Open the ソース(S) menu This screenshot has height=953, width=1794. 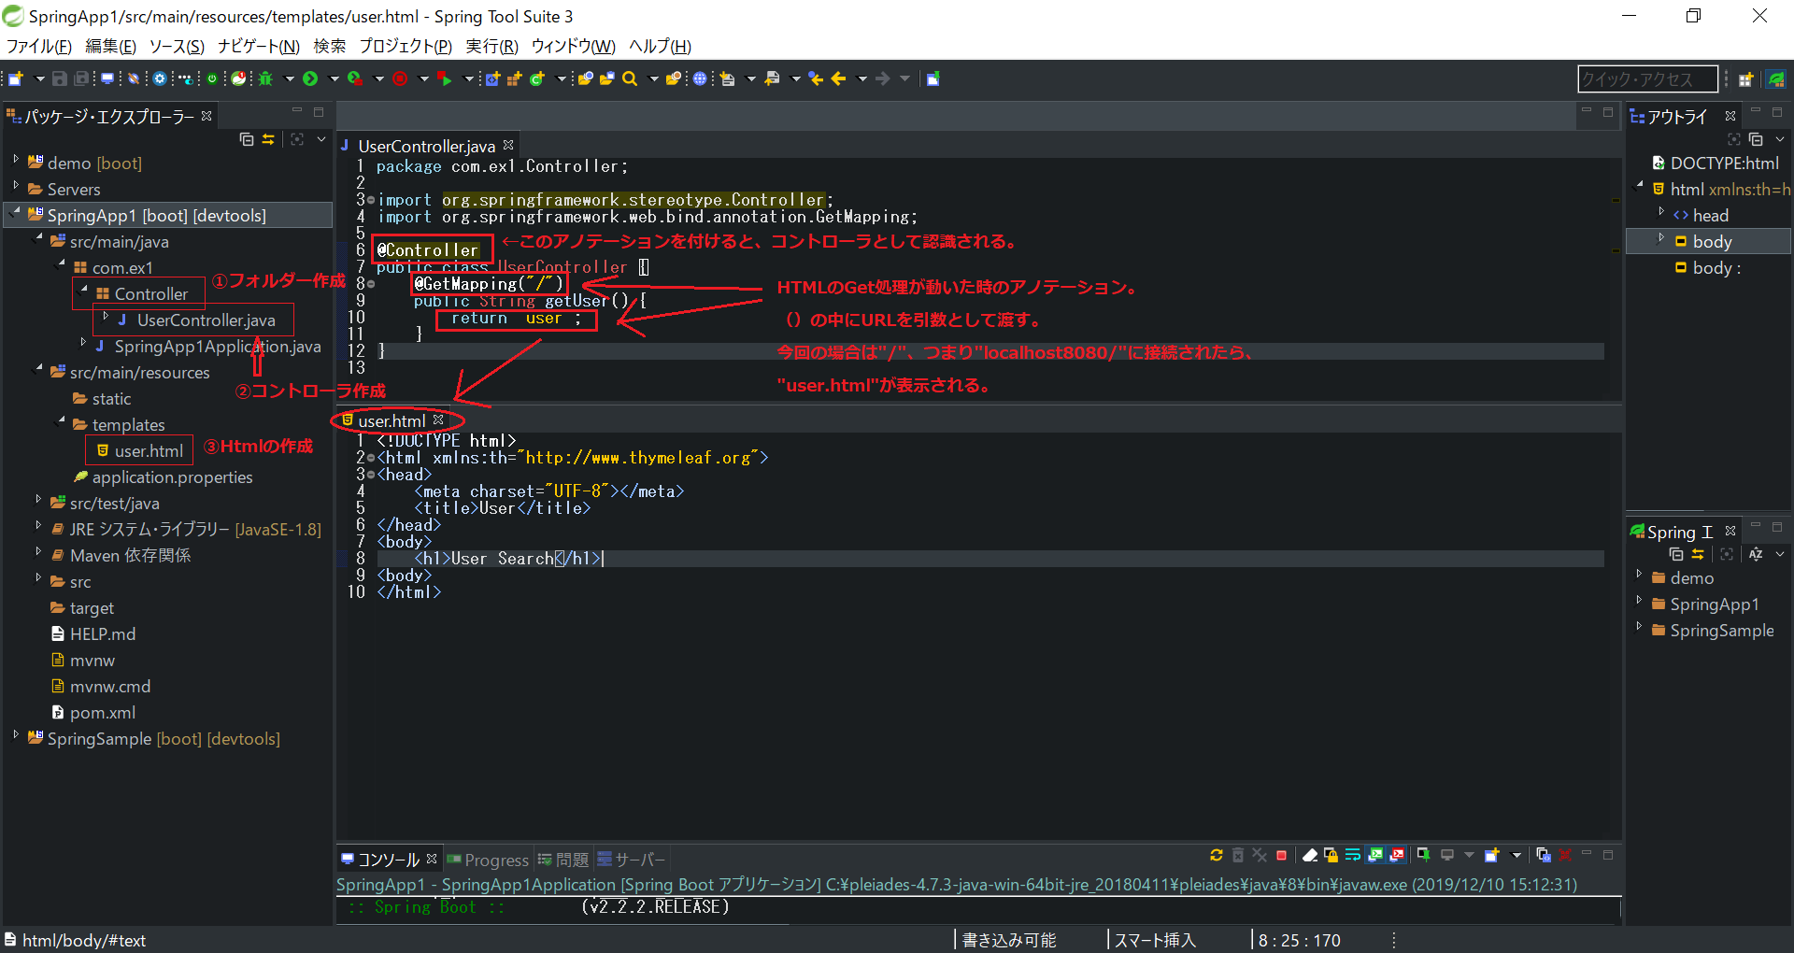(x=176, y=46)
